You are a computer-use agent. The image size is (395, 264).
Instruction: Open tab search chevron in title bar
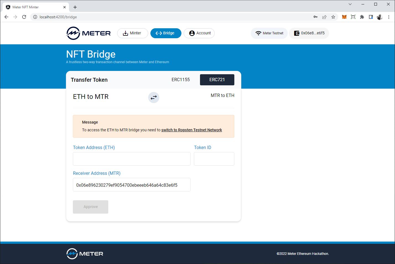coord(350,4)
